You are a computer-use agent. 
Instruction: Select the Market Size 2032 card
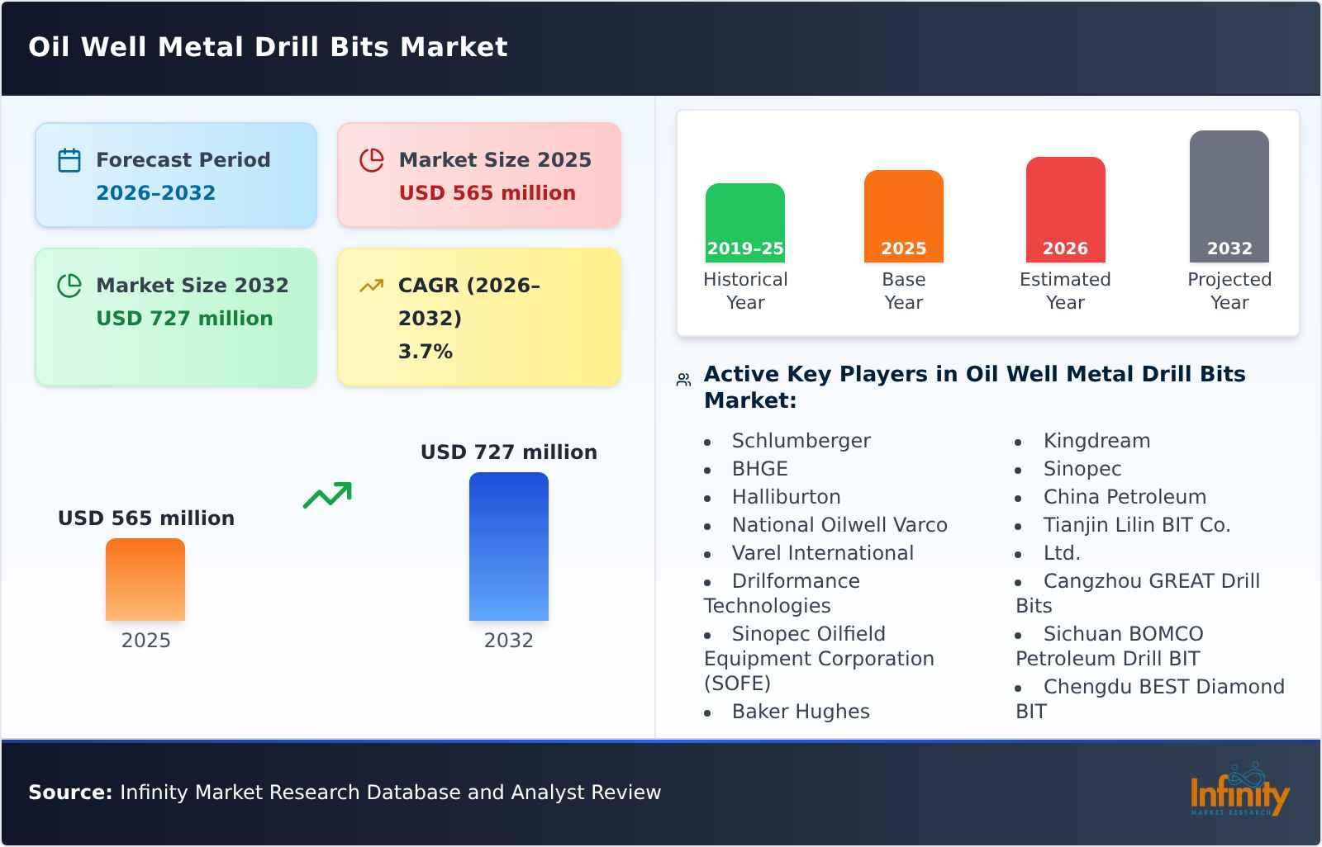coord(176,317)
